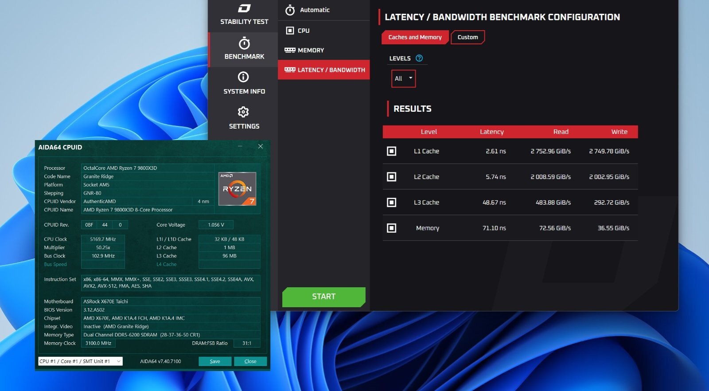Click the Multiplier value 50.25x
The width and height of the screenshot is (709, 391).
(x=103, y=247)
